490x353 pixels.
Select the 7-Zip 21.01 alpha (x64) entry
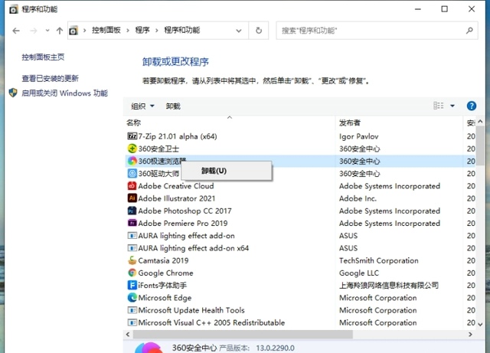pos(300,136)
